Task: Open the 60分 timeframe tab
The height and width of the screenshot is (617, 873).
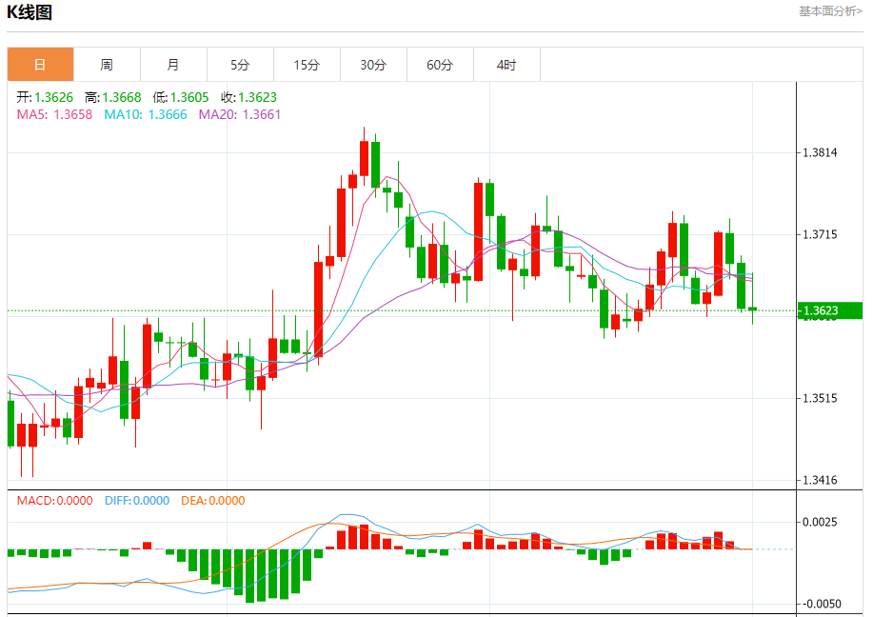Action: [x=440, y=65]
